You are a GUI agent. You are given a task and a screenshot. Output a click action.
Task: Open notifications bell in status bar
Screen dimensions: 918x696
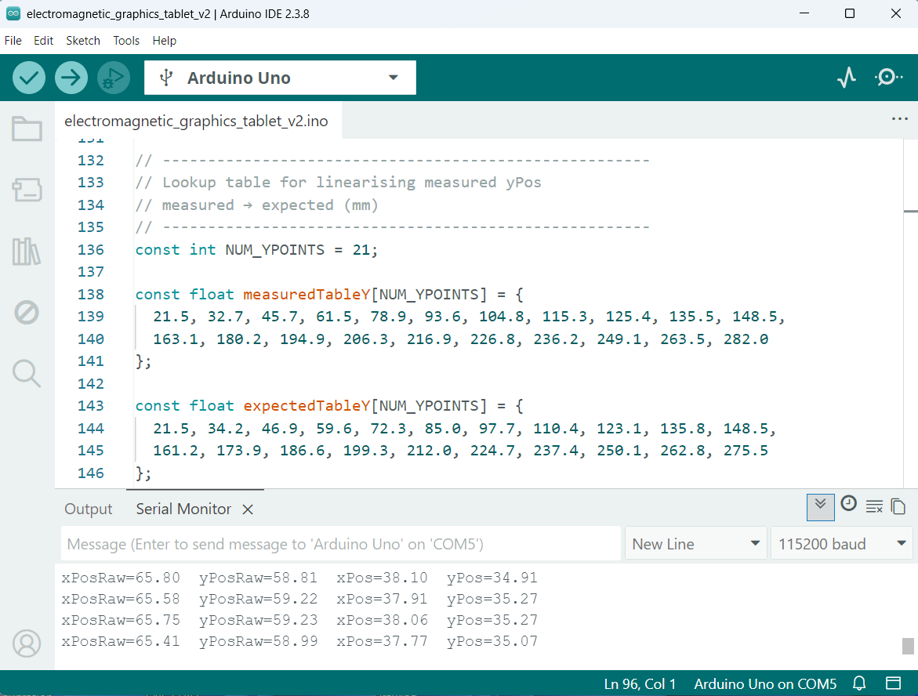pyautogui.click(x=859, y=683)
